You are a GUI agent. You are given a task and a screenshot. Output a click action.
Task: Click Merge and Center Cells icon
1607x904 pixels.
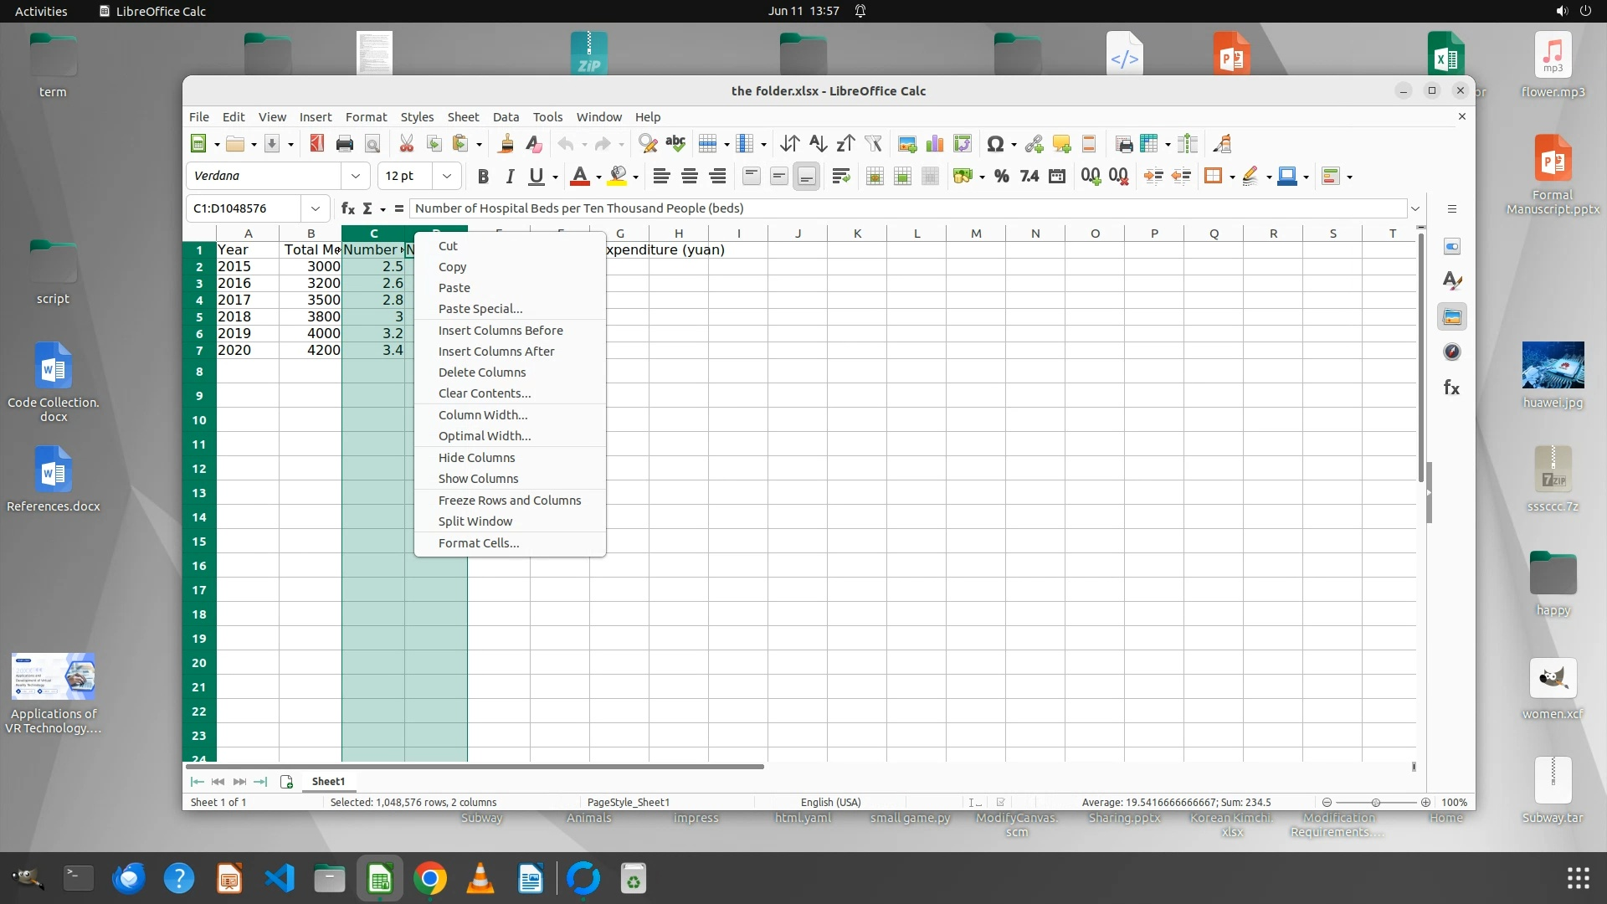(x=875, y=176)
